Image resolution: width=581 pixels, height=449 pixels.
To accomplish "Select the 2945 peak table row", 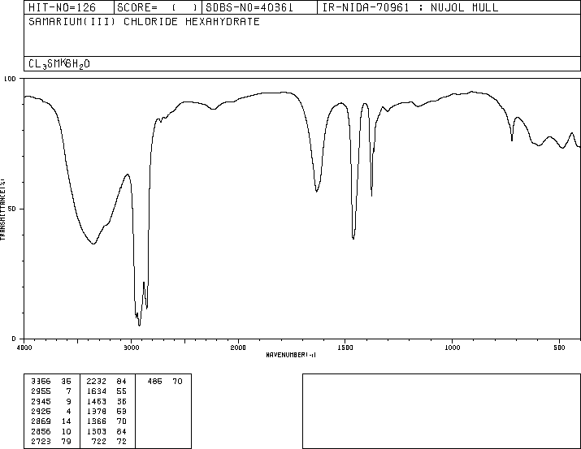I will 51,402.
